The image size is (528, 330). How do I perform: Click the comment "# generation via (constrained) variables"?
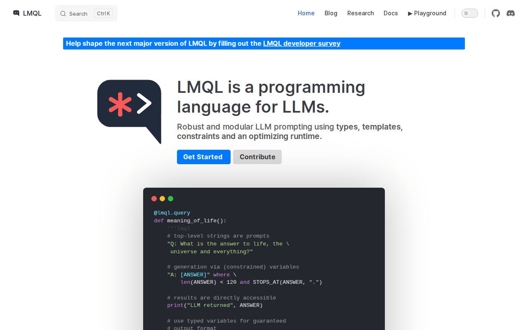pyautogui.click(x=233, y=267)
